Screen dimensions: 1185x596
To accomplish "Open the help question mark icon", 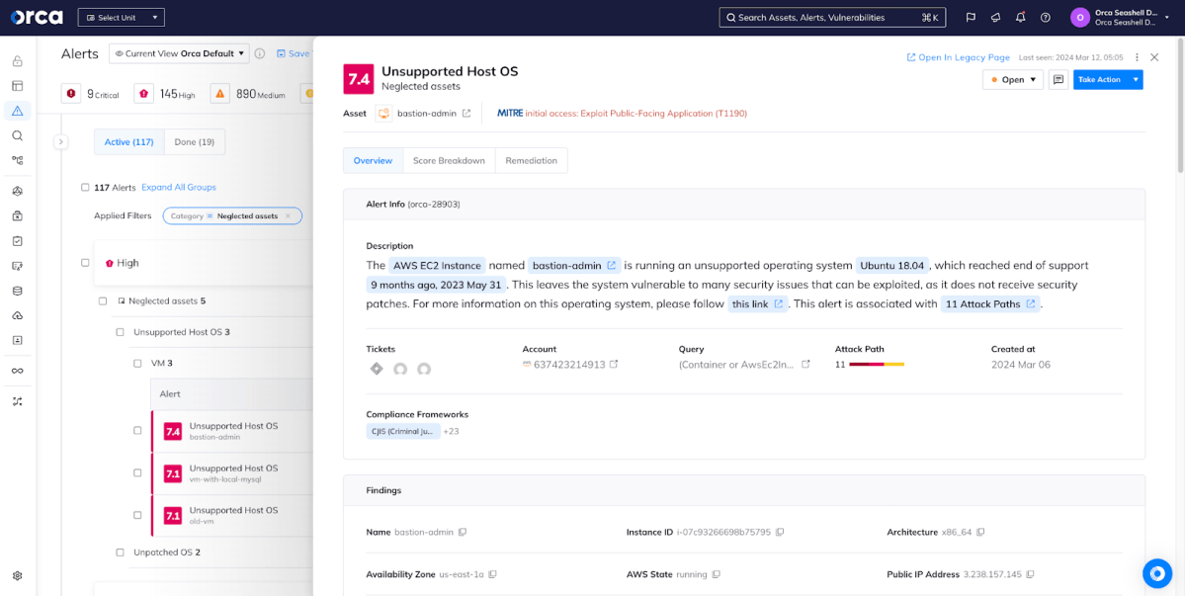I will click(1046, 18).
